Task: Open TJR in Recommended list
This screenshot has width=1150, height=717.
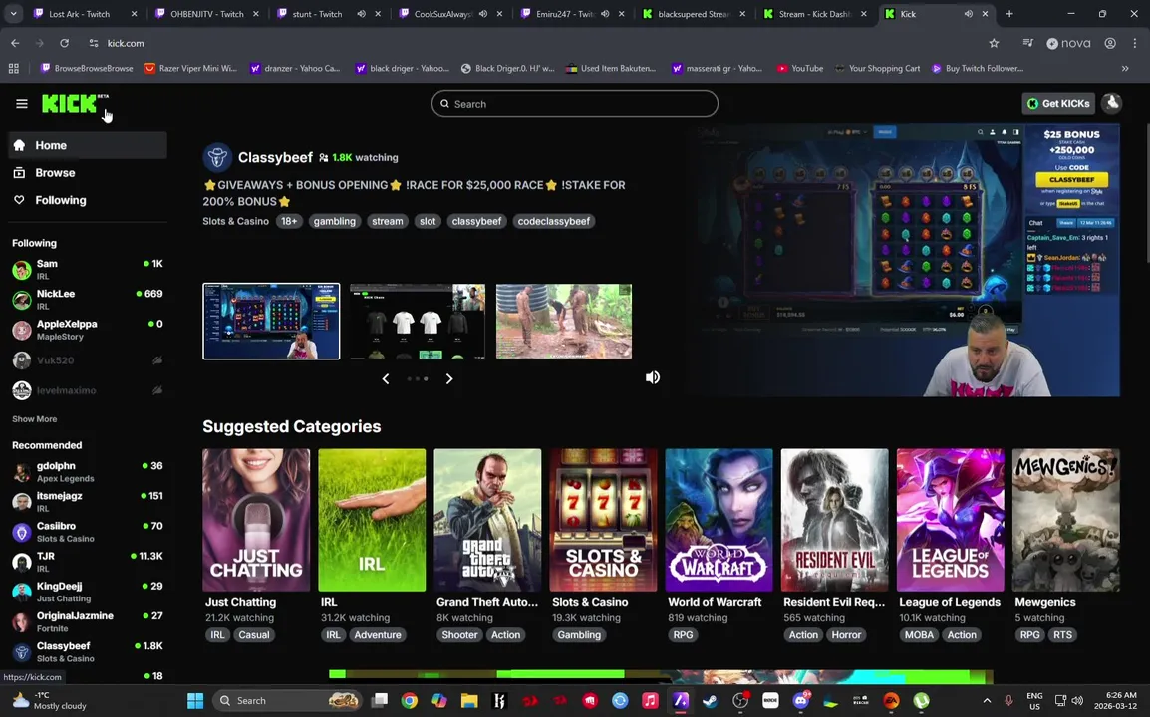Action: click(88, 563)
